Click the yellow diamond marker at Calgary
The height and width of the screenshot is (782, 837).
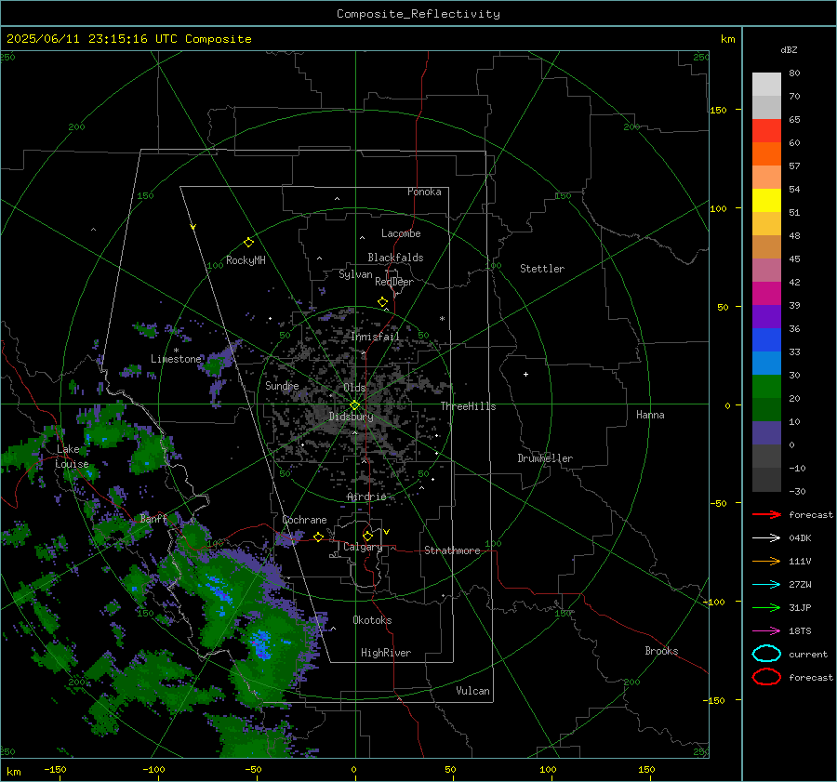(x=367, y=536)
